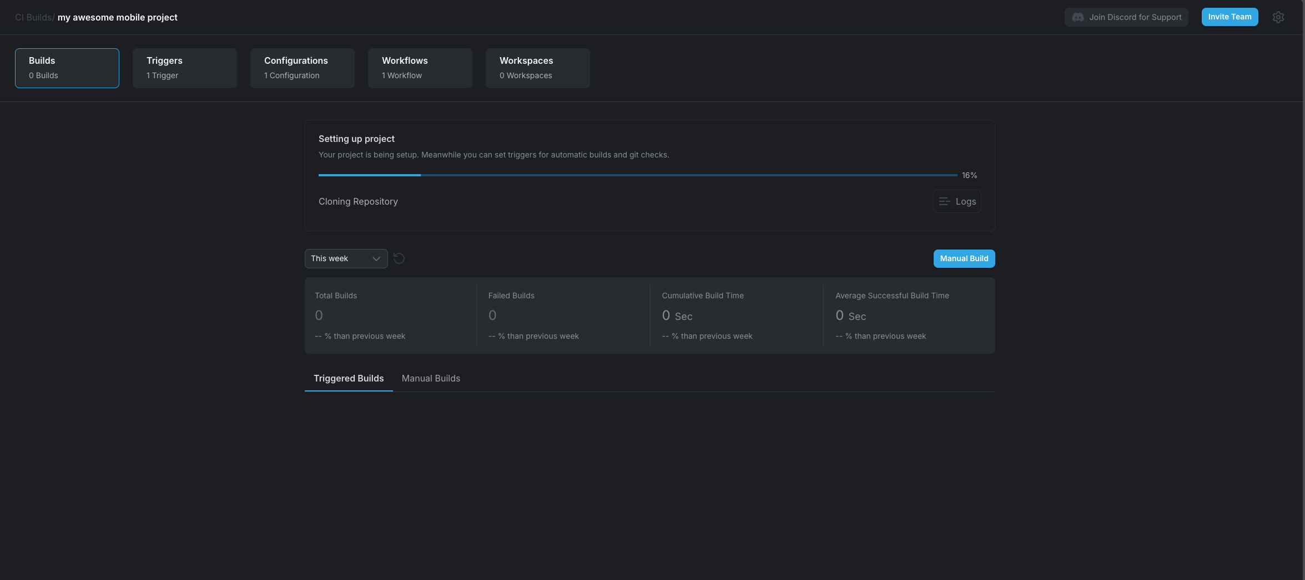Switch to the Triggers tab

pos(184,68)
